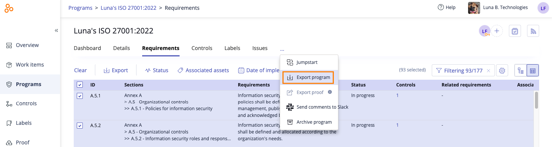Click the Status bulk action button
Image resolution: width=552 pixels, height=147 pixels.
coord(157,70)
